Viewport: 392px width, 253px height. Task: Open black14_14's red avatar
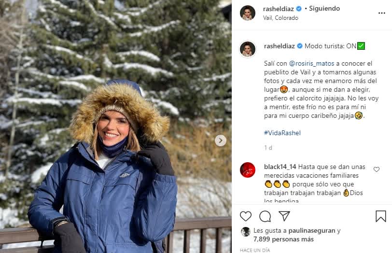(x=248, y=170)
